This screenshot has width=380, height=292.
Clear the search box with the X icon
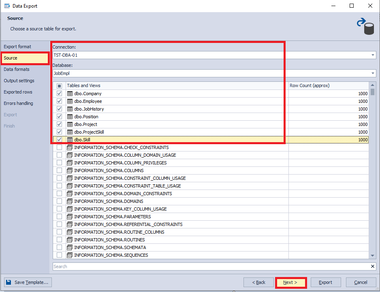coord(373,266)
